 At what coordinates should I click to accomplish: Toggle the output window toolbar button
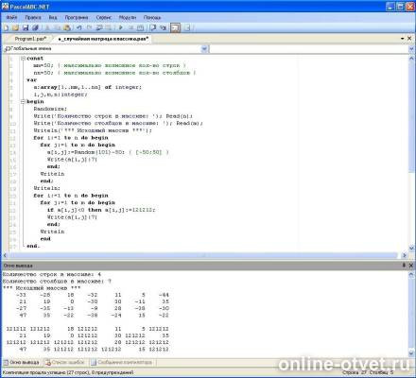[175, 27]
